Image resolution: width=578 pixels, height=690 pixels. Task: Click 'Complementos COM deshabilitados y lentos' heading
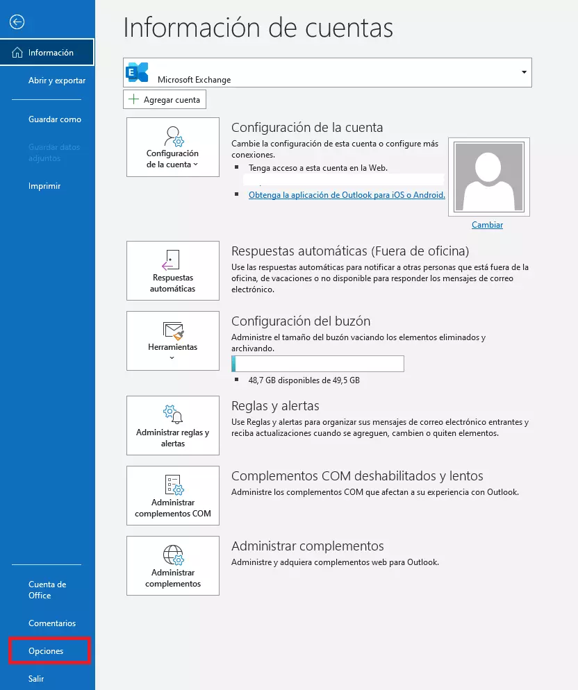pyautogui.click(x=357, y=476)
